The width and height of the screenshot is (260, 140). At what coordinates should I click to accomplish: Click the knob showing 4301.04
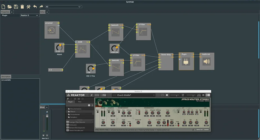114,48
